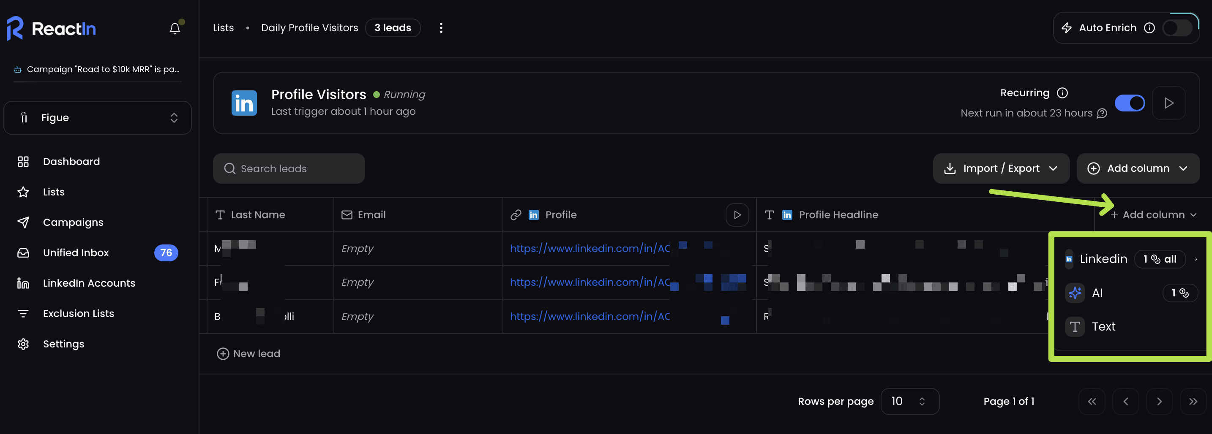The width and height of the screenshot is (1212, 434).
Task: Click the Unified Inbox 76 badge
Action: click(x=166, y=252)
